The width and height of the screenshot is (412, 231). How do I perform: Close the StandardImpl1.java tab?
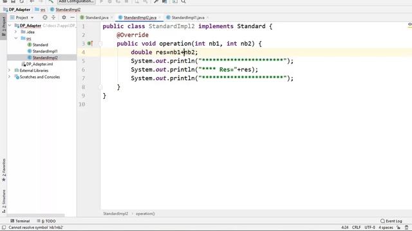click(x=207, y=17)
